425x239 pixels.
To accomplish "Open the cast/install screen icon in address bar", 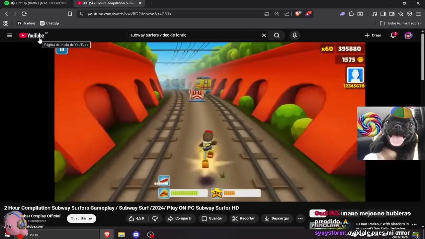I will (x=267, y=14).
